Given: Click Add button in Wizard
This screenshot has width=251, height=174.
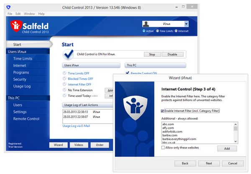Looking at the screenshot, I should pyautogui.click(x=227, y=149).
